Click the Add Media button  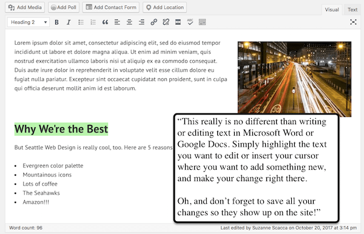[x=25, y=7]
